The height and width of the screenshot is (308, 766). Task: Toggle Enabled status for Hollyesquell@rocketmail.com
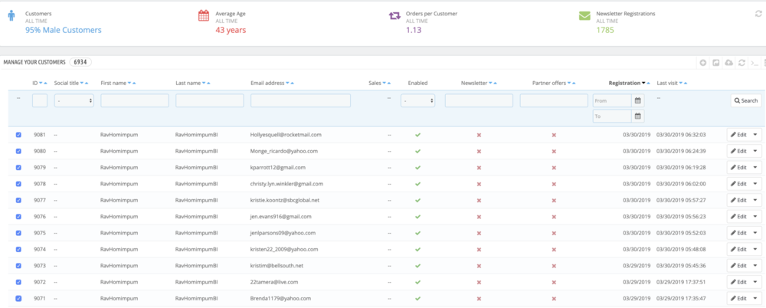pyautogui.click(x=417, y=134)
